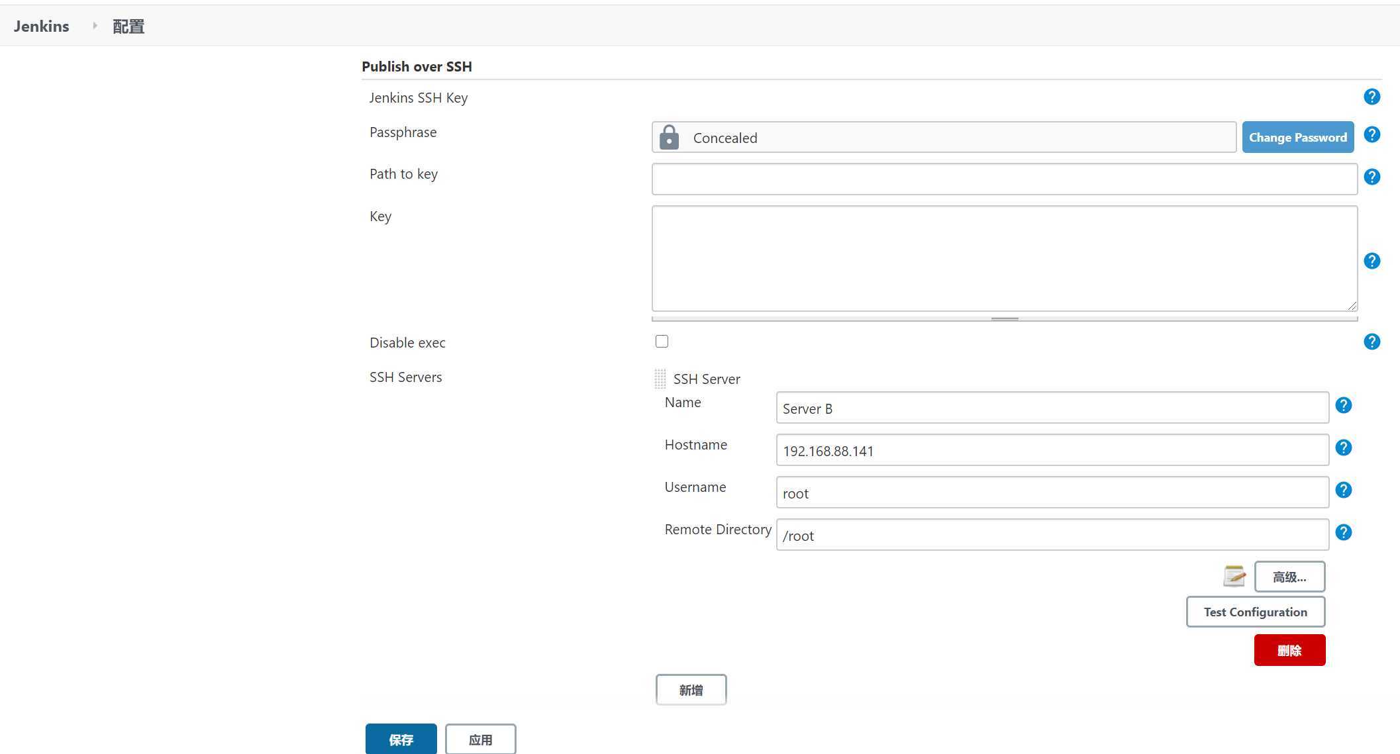Click help icon beside Path to key

(x=1372, y=177)
